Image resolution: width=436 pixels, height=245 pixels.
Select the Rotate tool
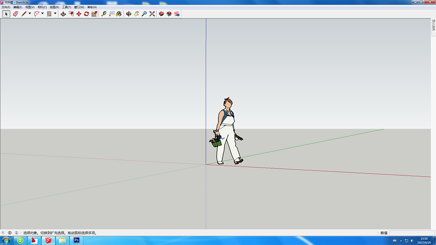pos(86,14)
